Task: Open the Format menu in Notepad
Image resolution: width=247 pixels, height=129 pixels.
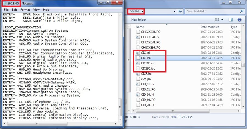Action: 25,10
